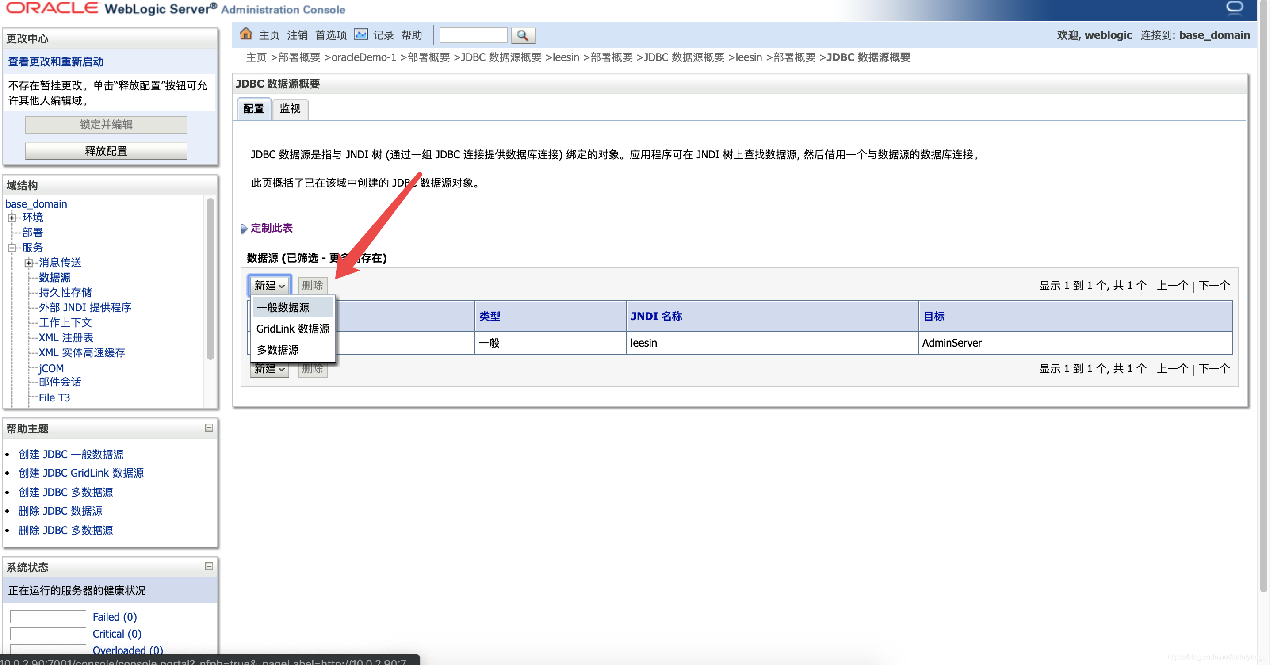Click the domain tree panel scrollbar
Viewport: 1270px width, 665px height.
[x=210, y=279]
